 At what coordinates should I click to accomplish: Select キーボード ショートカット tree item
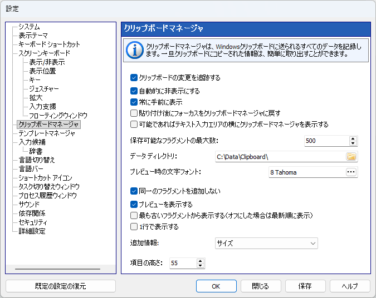click(49, 44)
